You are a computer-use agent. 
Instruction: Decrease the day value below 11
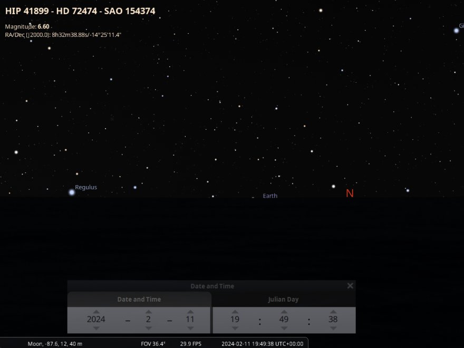click(190, 328)
